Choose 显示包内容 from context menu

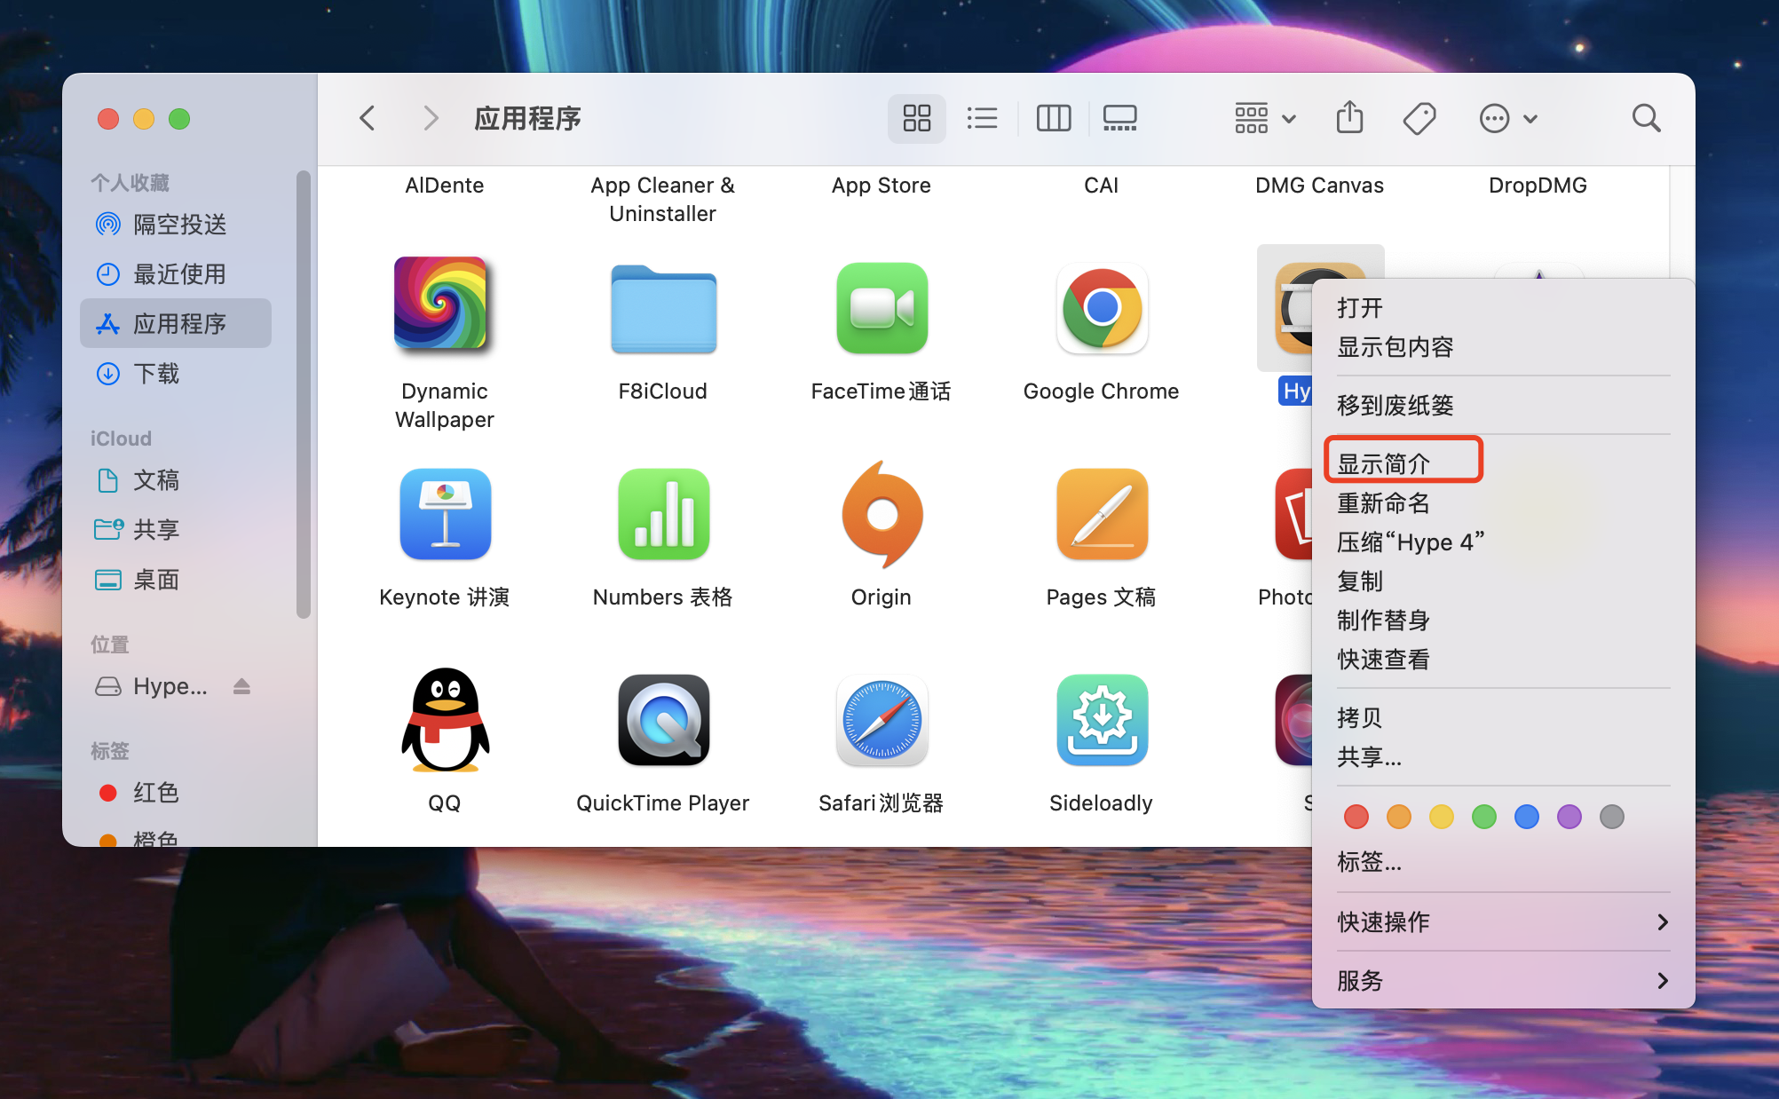coord(1504,347)
